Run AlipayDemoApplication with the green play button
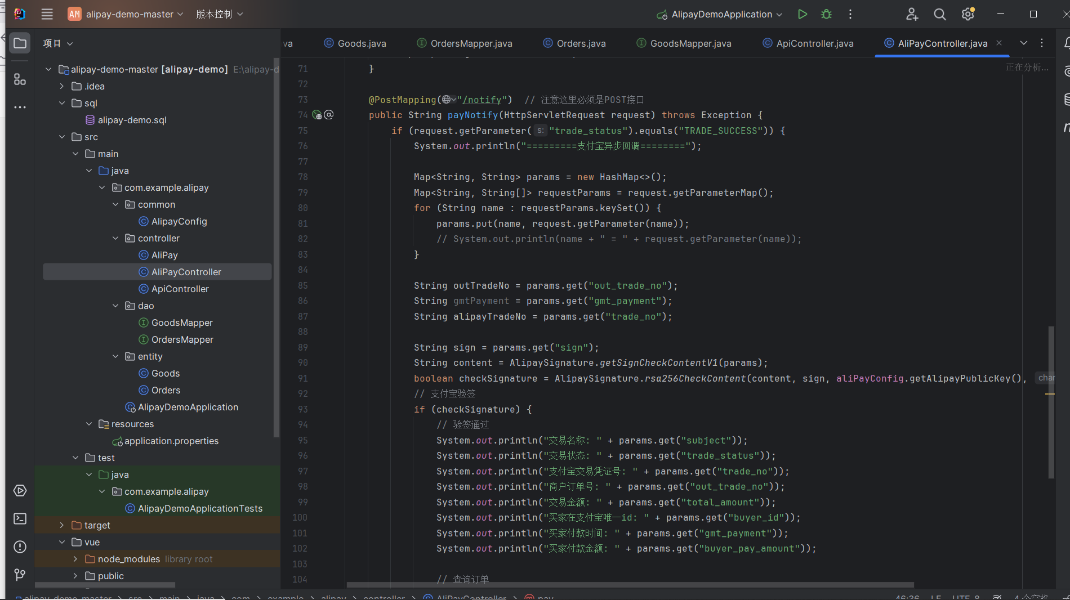The height and width of the screenshot is (600, 1070). tap(802, 14)
